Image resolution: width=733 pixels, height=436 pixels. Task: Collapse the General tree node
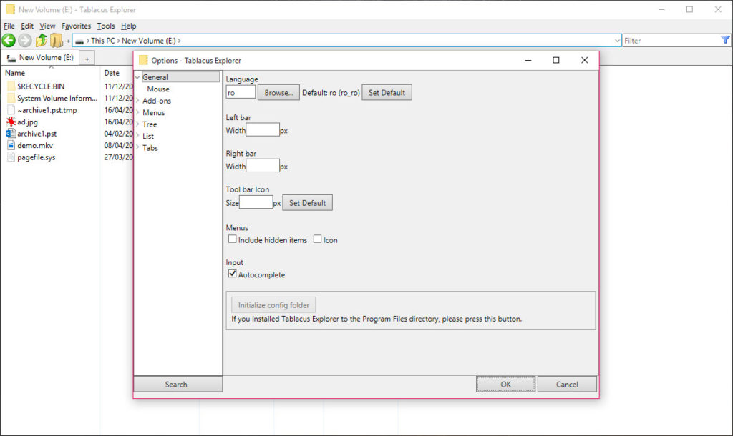(137, 77)
